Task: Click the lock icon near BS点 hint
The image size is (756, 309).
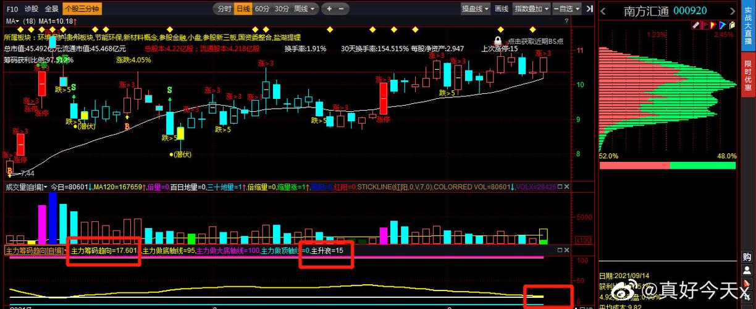Action: point(498,40)
